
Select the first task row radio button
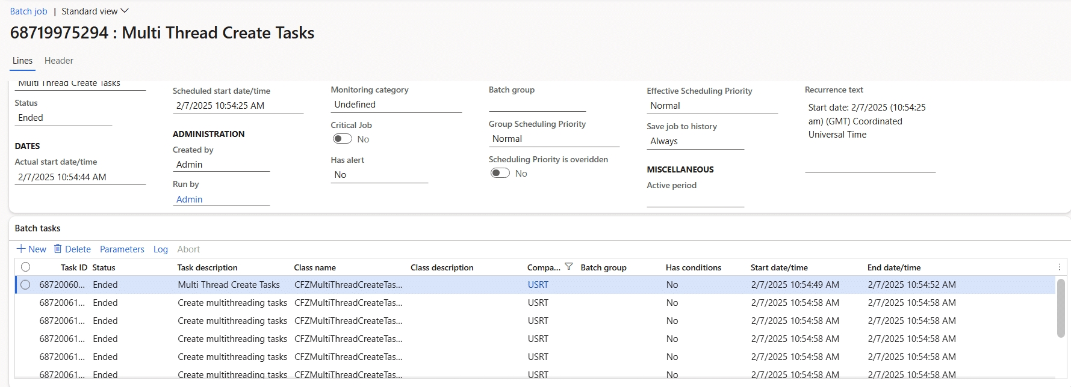coord(25,285)
